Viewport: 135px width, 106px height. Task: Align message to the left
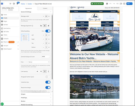point(41,26)
